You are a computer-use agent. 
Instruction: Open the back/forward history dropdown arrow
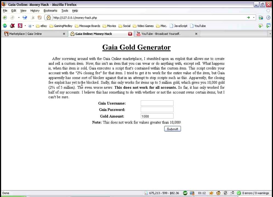click(19, 18)
